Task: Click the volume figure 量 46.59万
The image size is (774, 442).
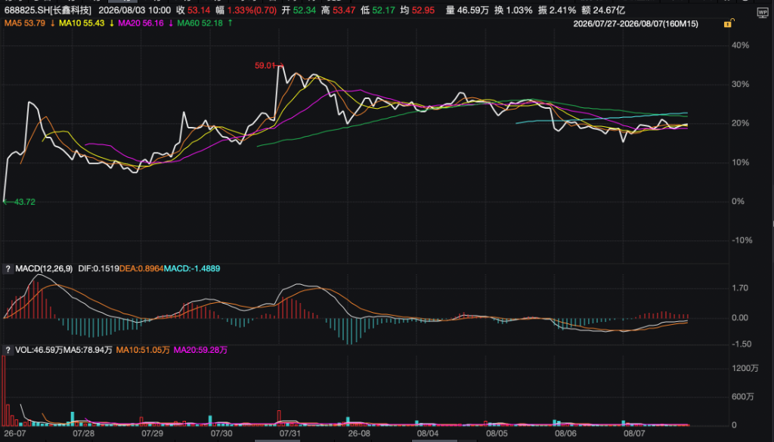Action: pos(467,11)
